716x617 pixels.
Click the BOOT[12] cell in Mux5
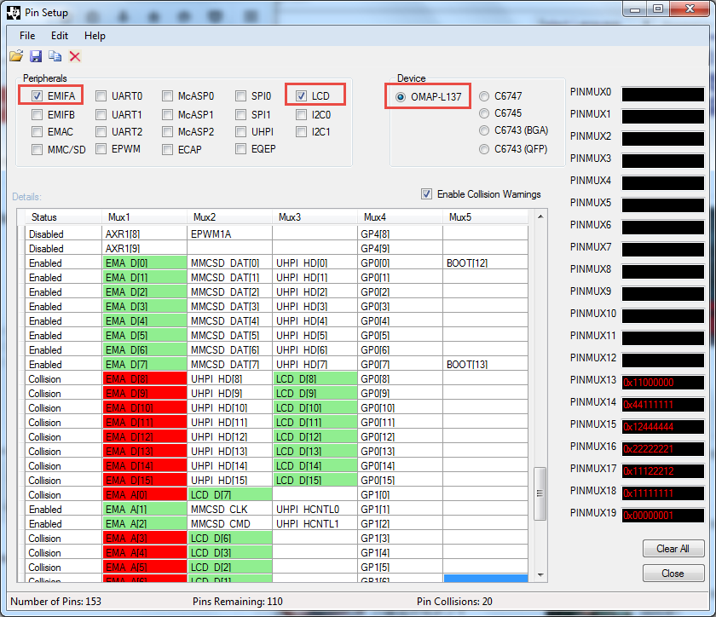485,263
